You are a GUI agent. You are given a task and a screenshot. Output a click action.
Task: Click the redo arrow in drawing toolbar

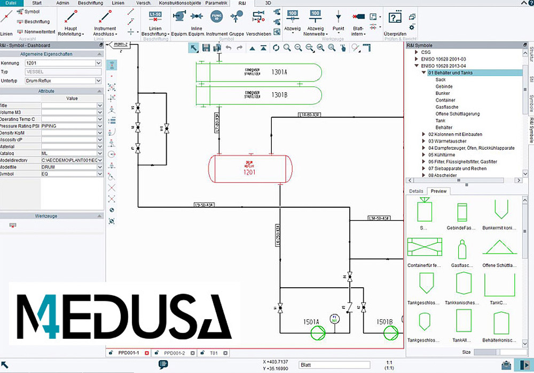(x=240, y=48)
